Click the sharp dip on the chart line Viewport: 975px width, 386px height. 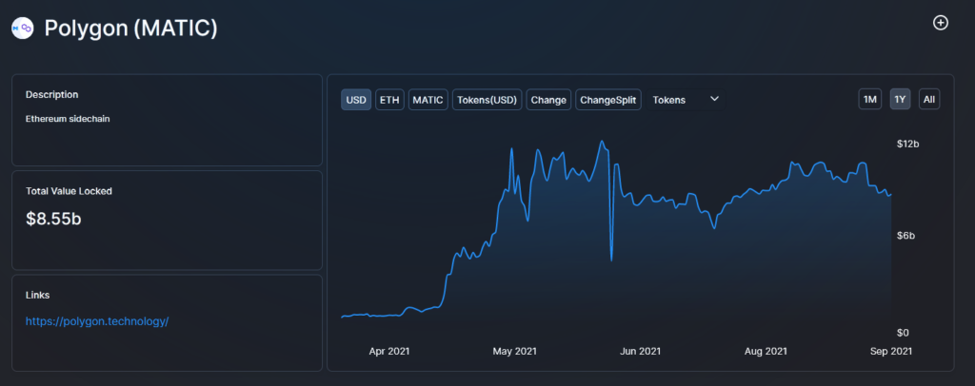point(611,257)
